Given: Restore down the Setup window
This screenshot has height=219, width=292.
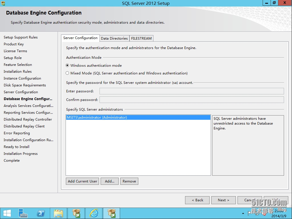Looking at the screenshot, I should (274, 3).
